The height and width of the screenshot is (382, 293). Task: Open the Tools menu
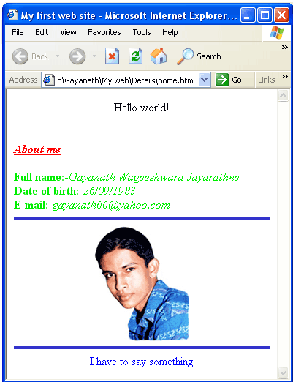point(142,32)
